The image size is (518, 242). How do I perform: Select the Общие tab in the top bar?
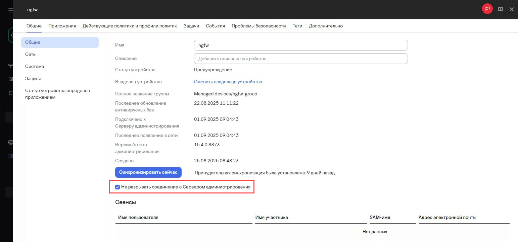[34, 26]
